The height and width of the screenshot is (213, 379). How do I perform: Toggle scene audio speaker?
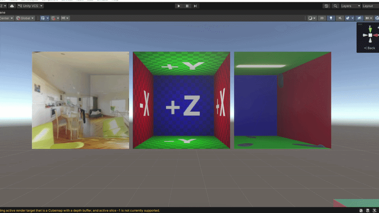pos(340,18)
